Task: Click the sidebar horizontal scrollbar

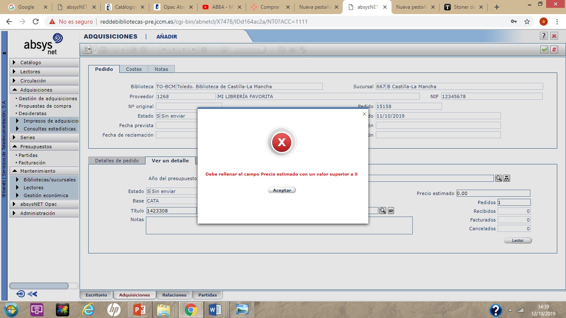Action: tap(39, 286)
